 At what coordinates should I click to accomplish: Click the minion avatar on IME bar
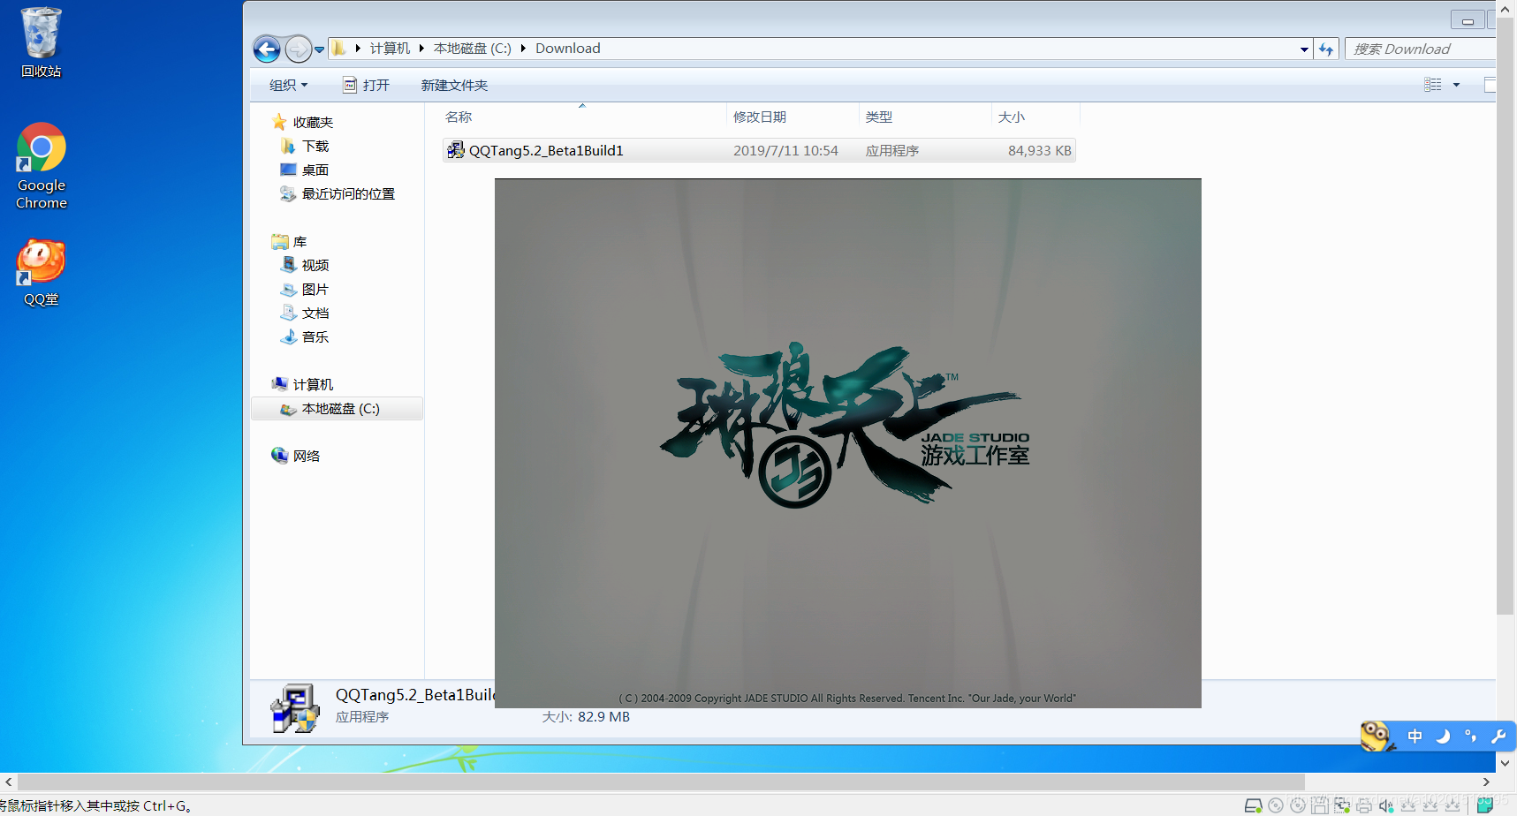(1376, 736)
